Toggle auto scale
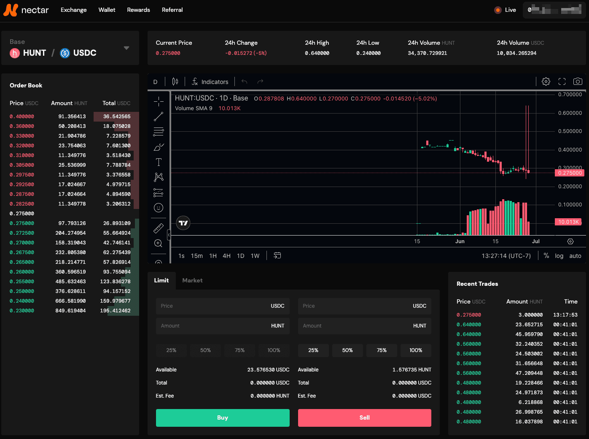Screen dimensions: 589x439 (x=575, y=256)
